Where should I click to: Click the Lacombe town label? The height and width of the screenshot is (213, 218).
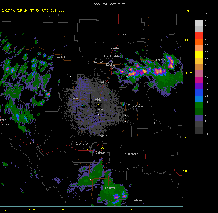pyautogui.click(x=114, y=48)
